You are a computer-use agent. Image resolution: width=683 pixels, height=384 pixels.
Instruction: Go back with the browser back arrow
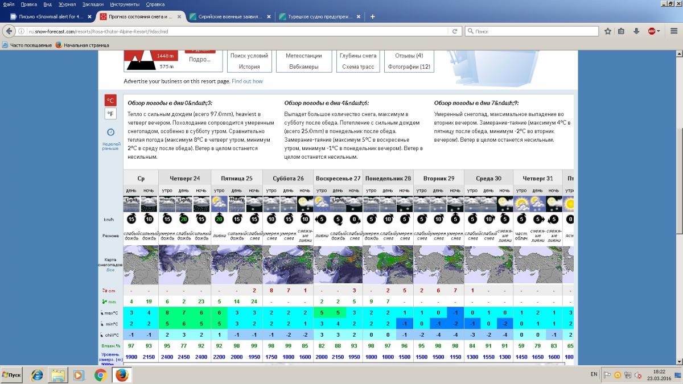point(10,31)
